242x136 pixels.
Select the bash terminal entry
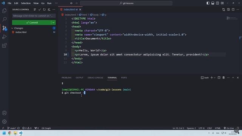click(x=205, y=78)
